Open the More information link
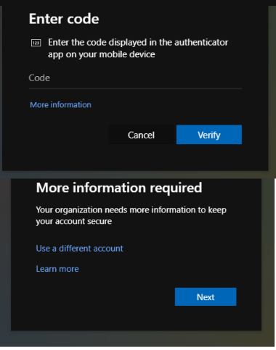This screenshot has height=350, width=276. [x=60, y=105]
